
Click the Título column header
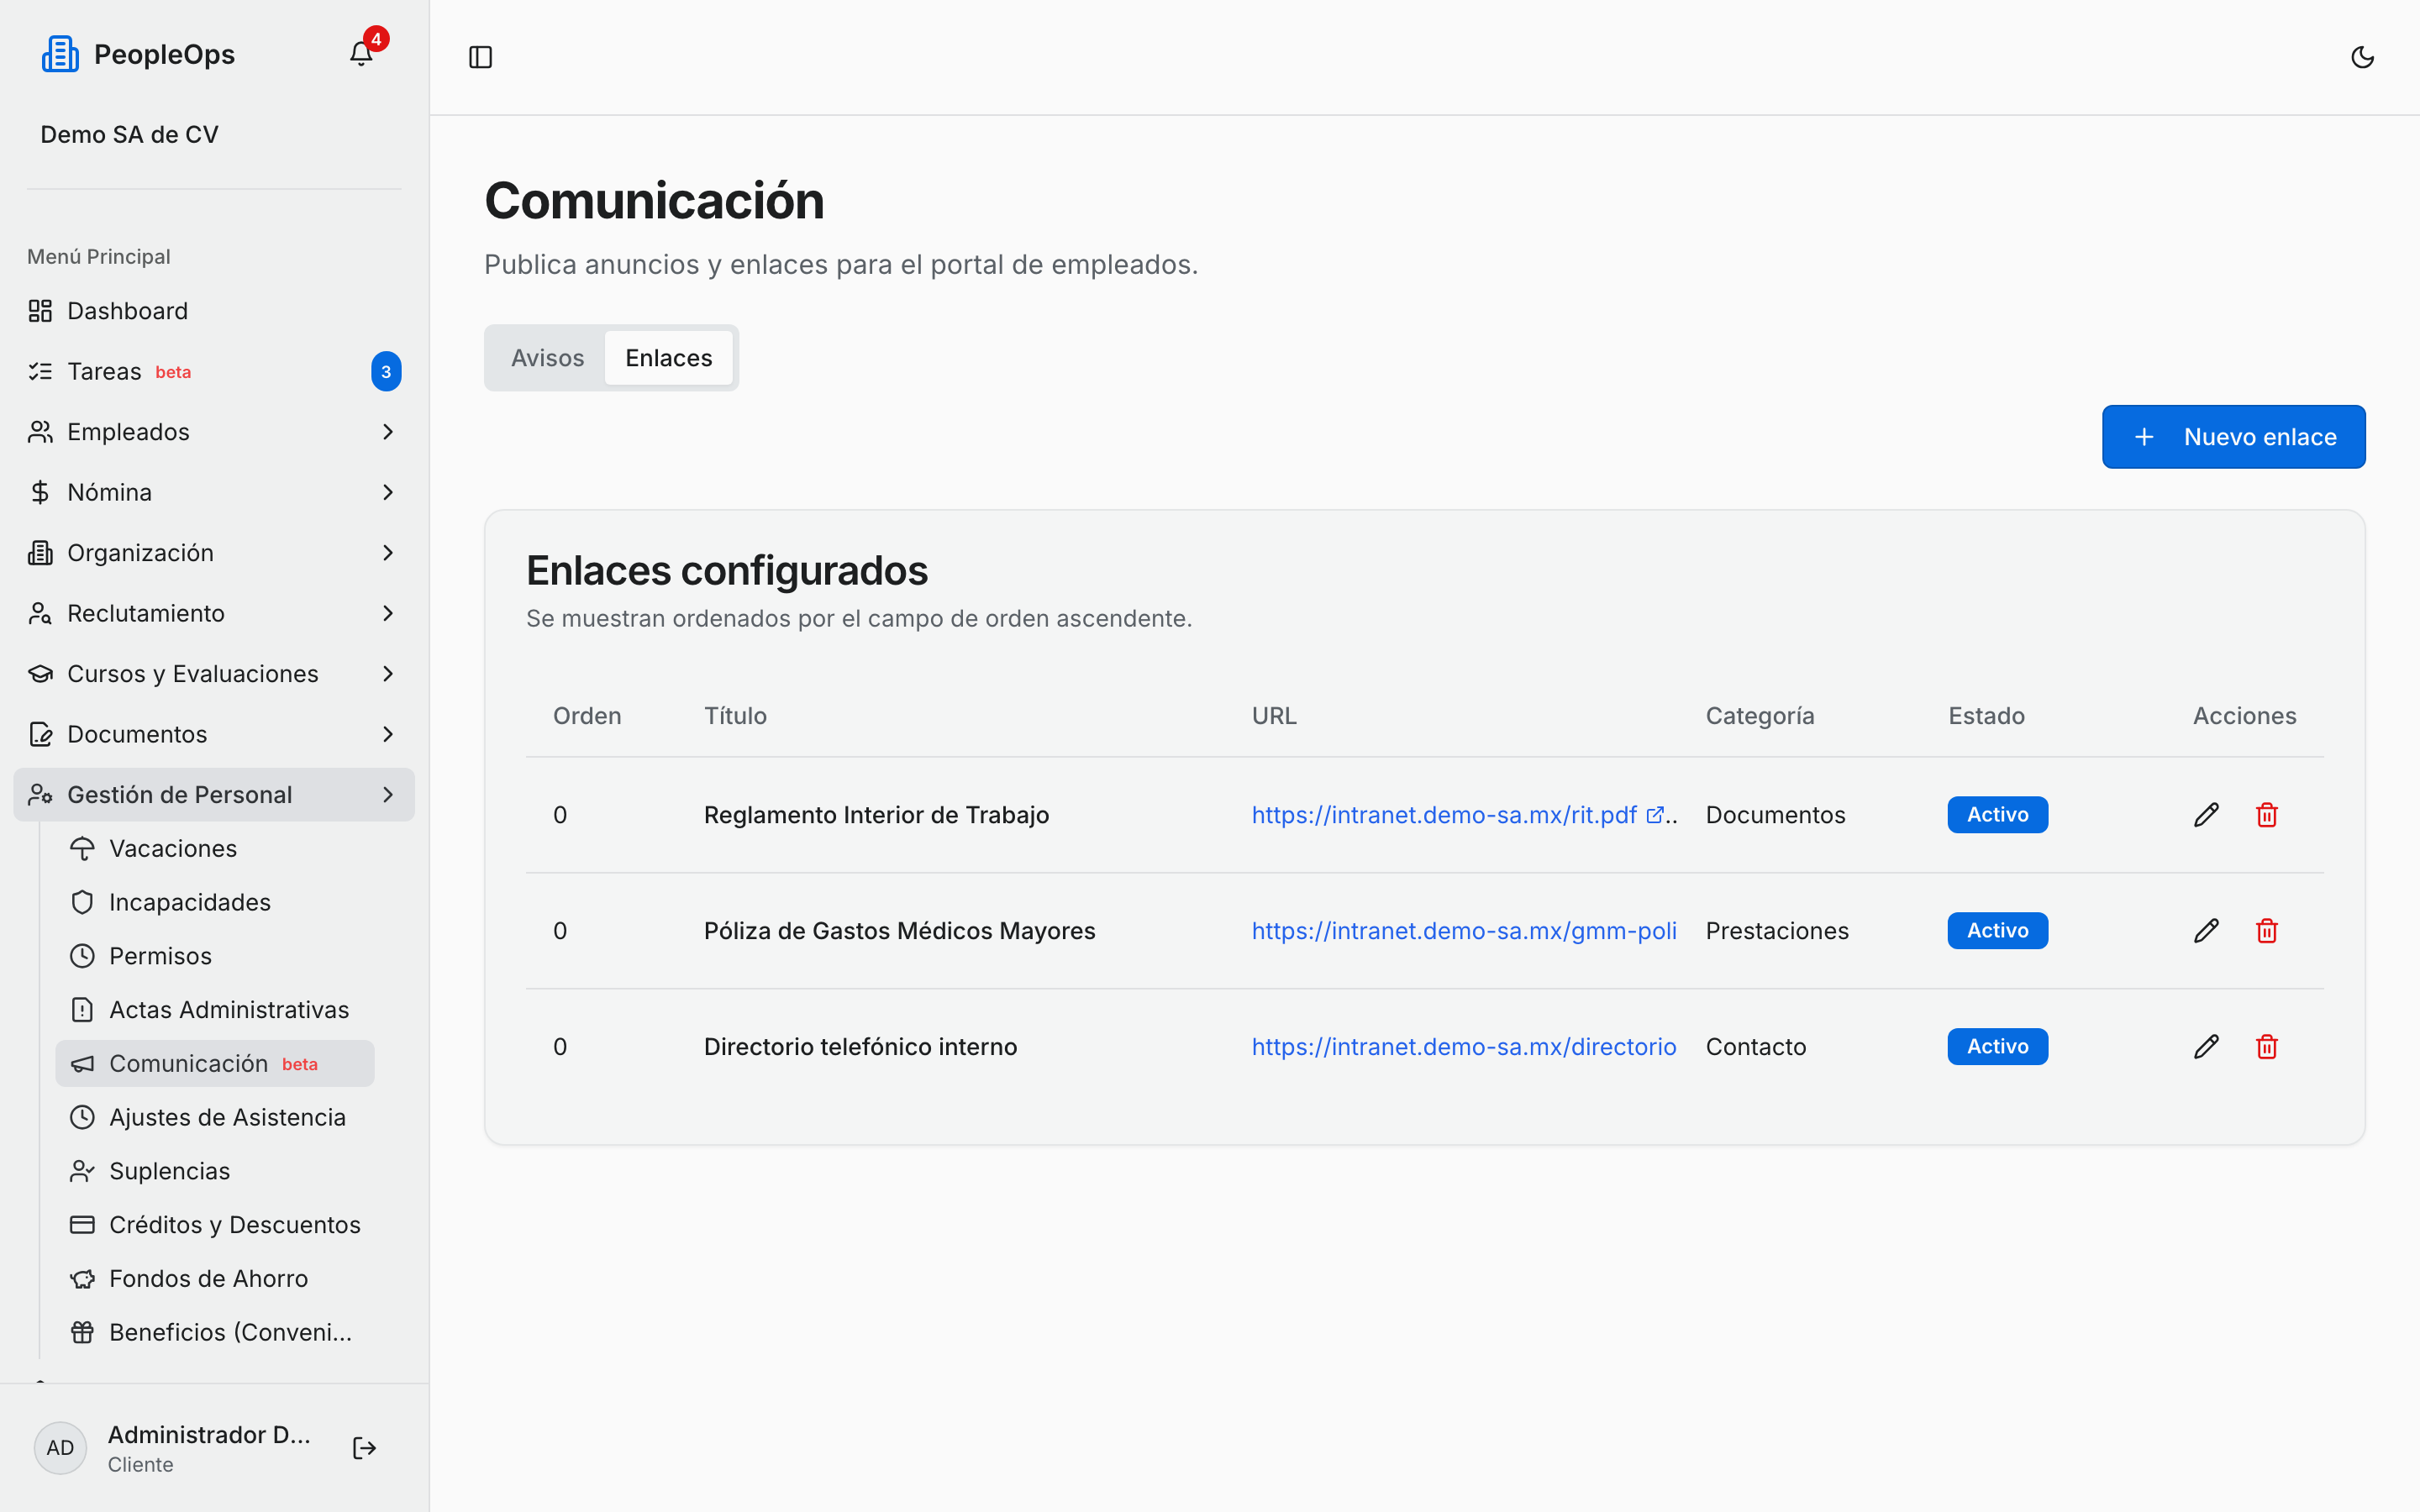click(x=735, y=716)
